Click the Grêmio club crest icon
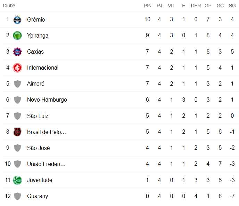Image resolution: width=239 pixels, height=206 pixels. pyautogui.click(x=17, y=20)
